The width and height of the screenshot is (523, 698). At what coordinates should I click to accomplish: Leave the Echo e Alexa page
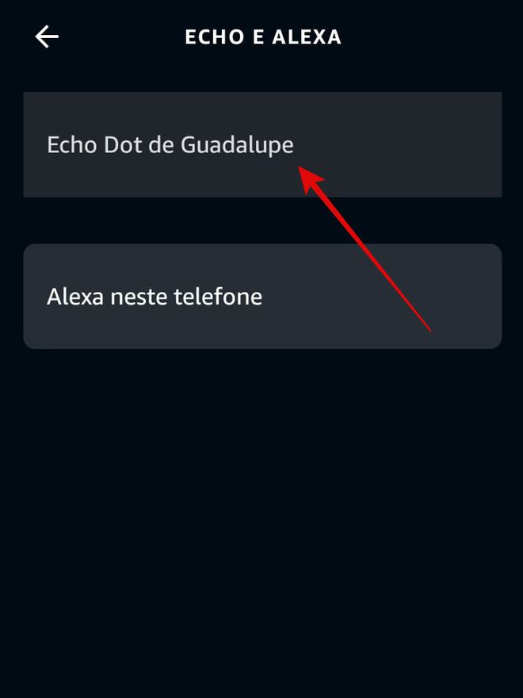click(x=47, y=36)
